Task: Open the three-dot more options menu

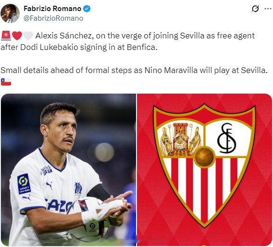Action: (x=268, y=9)
